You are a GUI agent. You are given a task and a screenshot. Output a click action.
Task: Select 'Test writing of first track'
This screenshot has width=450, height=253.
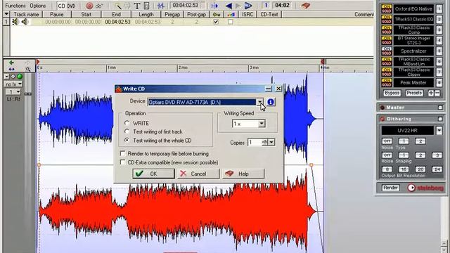[x=127, y=131]
